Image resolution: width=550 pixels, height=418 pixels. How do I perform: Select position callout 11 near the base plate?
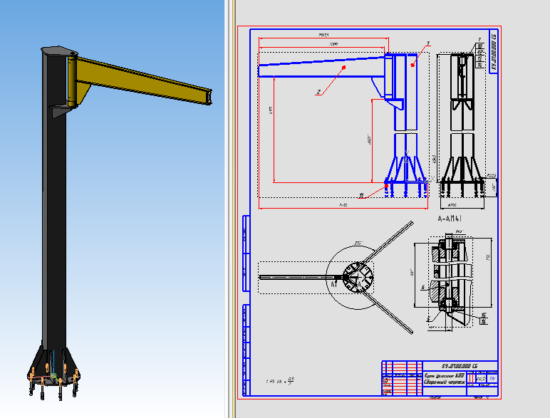tap(362, 195)
